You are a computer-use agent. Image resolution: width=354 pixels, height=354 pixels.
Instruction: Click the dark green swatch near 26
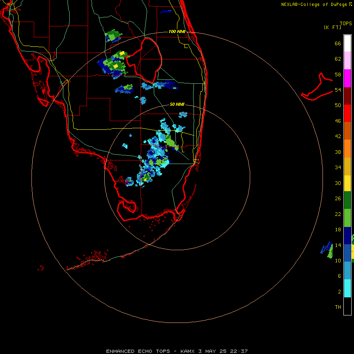click(x=347, y=200)
